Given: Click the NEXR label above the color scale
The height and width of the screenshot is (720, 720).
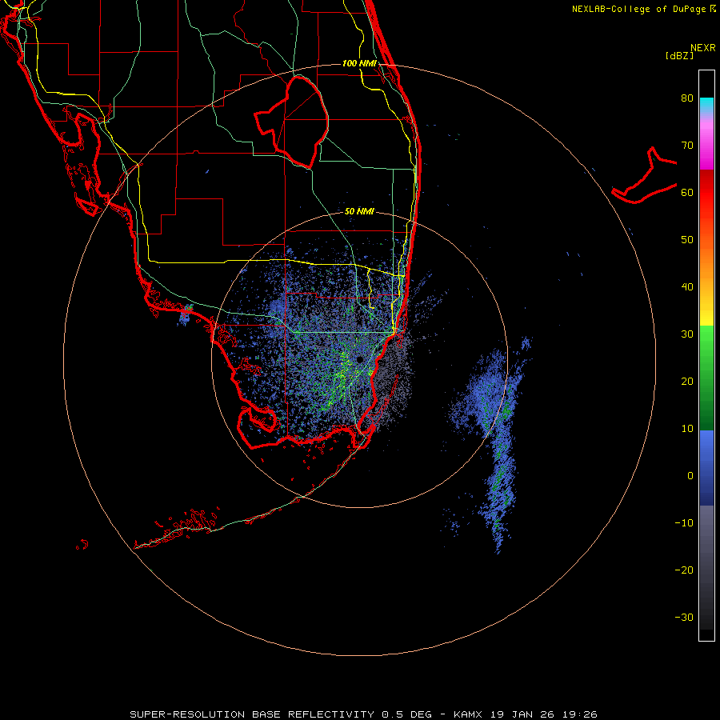Looking at the screenshot, I should 703,48.
